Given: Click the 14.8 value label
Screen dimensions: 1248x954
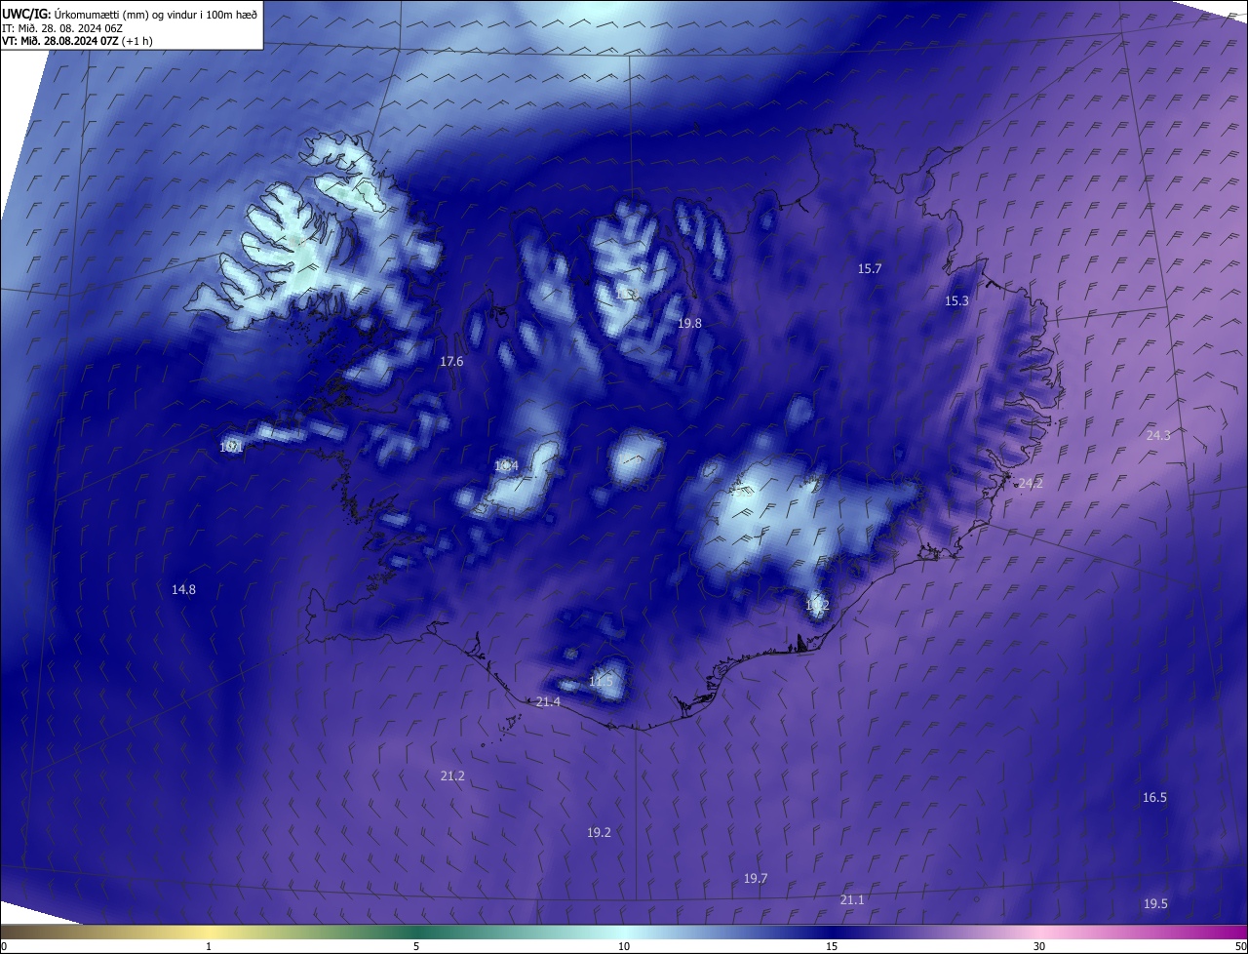Looking at the screenshot, I should [x=183, y=589].
